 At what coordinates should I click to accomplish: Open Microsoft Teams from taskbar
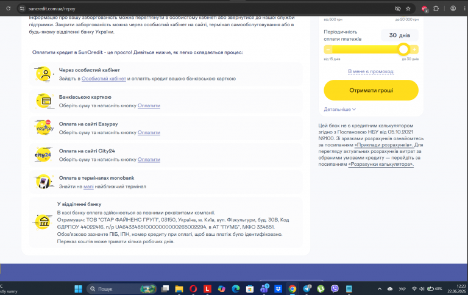[264, 288]
